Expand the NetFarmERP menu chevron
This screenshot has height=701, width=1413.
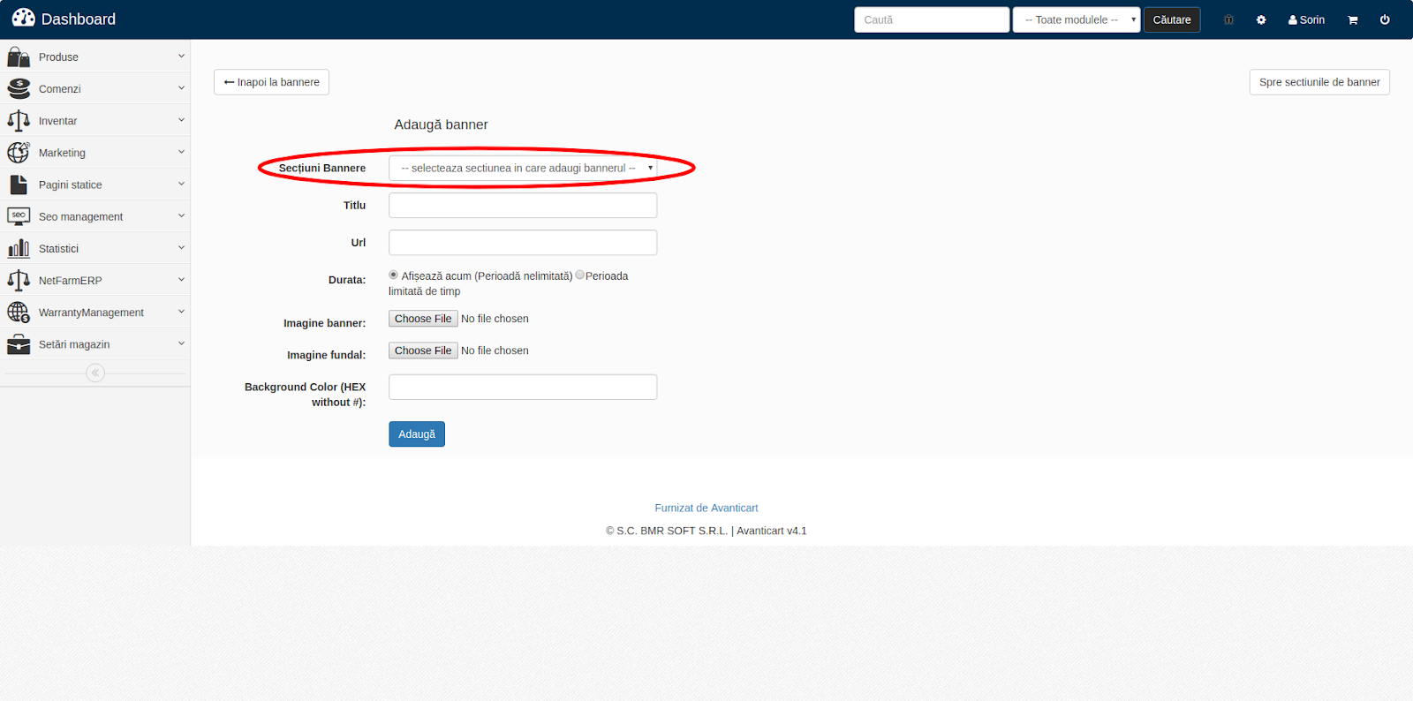pos(181,280)
